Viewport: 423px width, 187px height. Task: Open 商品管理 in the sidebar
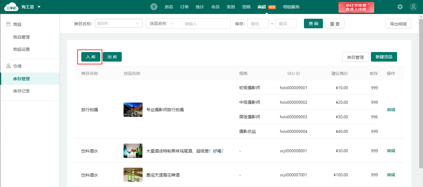pyautogui.click(x=21, y=37)
